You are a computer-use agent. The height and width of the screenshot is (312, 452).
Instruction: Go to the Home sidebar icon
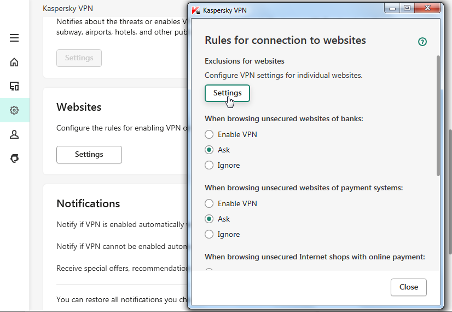14,62
